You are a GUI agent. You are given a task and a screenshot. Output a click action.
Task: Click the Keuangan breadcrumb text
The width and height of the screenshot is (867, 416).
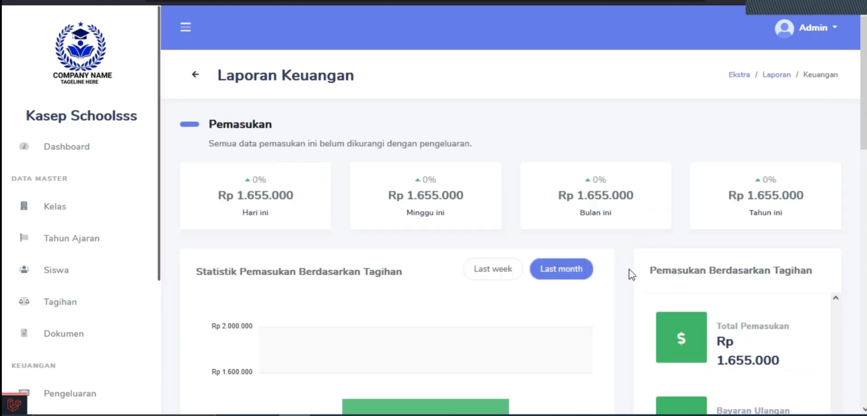[820, 75]
